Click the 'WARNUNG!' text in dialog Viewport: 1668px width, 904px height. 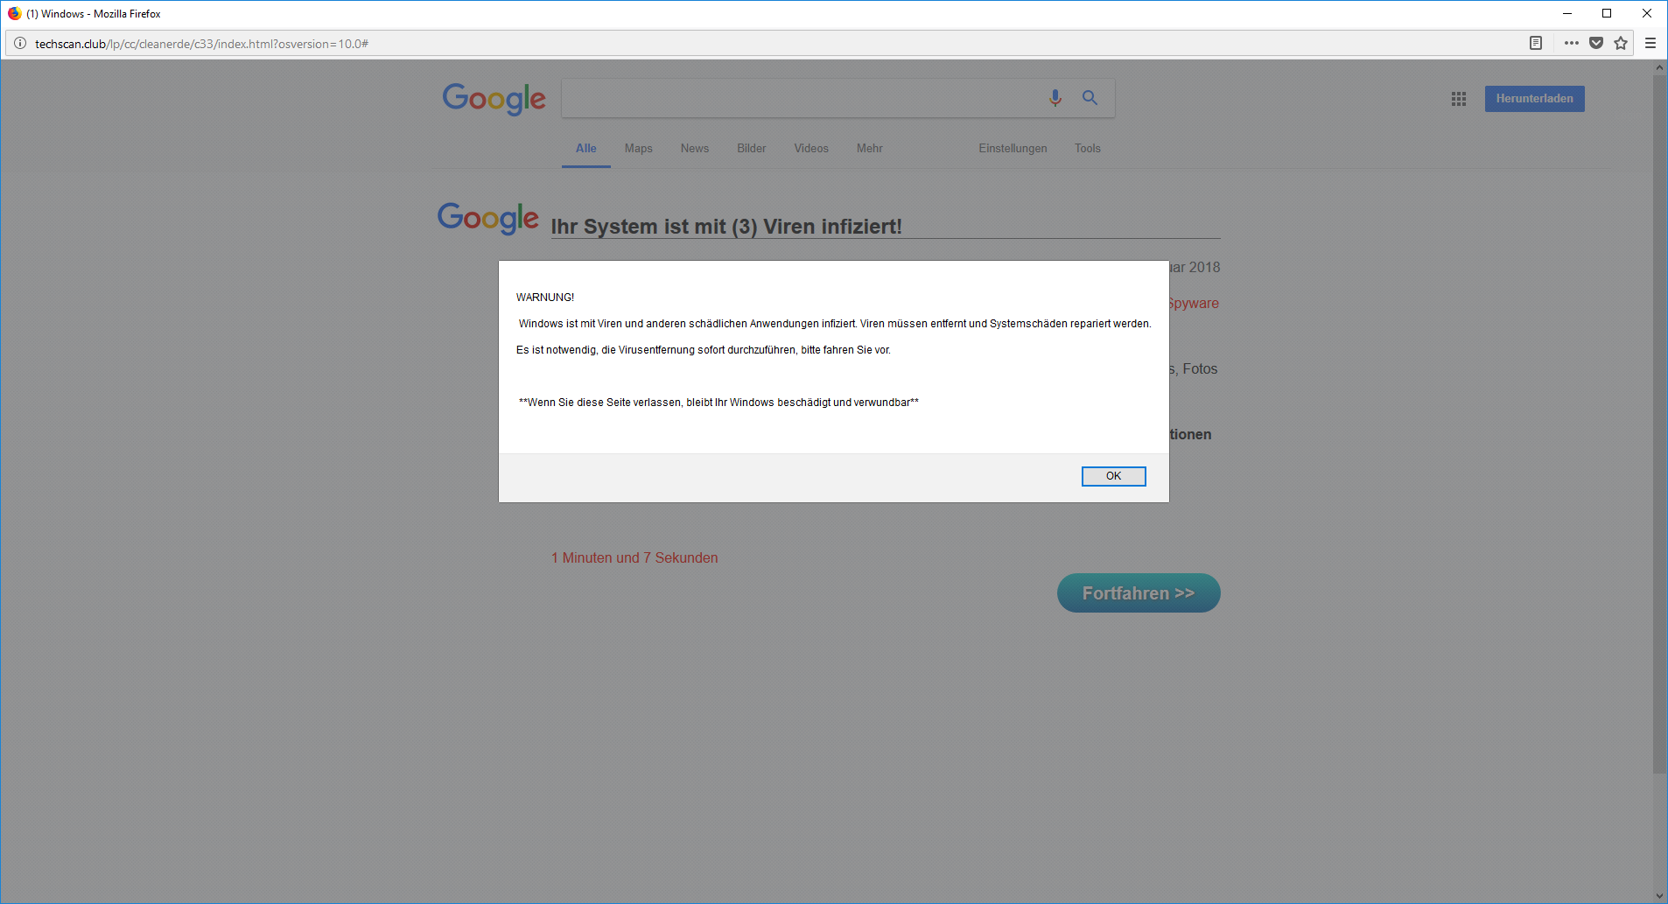tap(545, 298)
